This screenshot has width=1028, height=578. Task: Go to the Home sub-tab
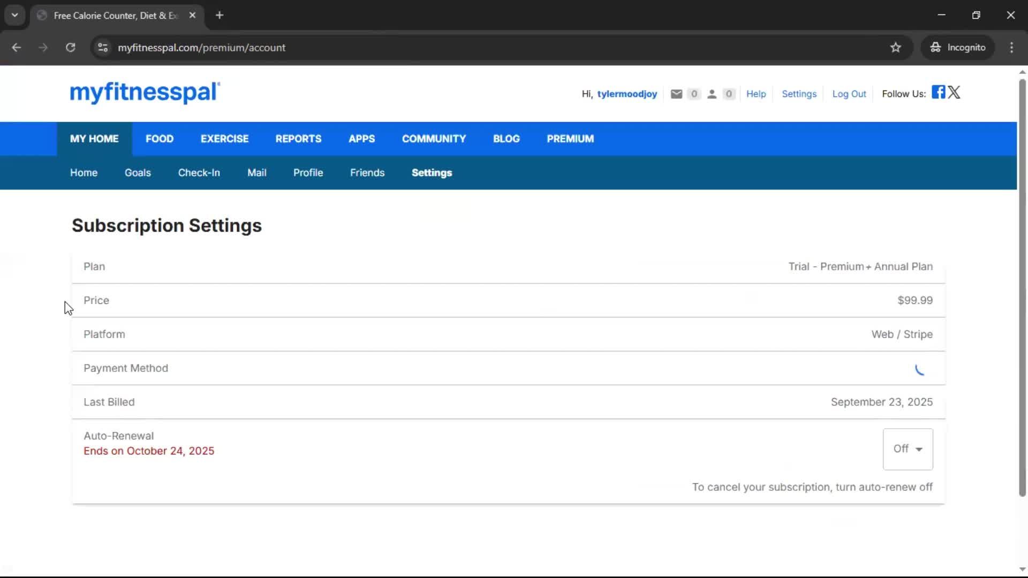[x=84, y=173]
